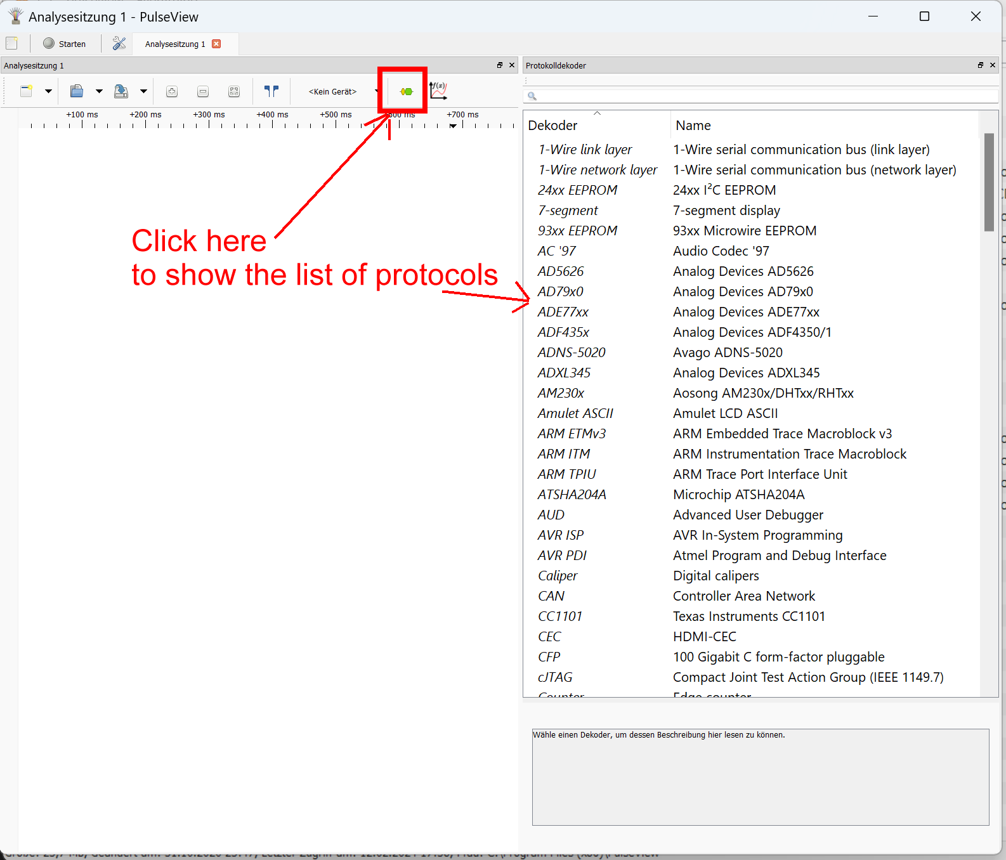
Task: Click the +700 ms ruler triangle marker
Action: pyautogui.click(x=453, y=126)
